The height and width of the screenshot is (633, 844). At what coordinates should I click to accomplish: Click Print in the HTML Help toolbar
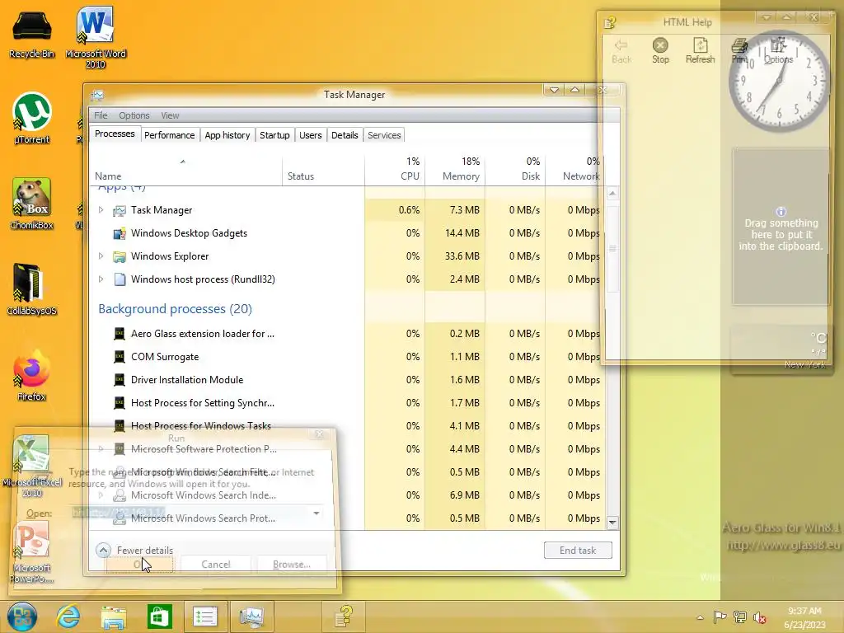[x=739, y=51]
